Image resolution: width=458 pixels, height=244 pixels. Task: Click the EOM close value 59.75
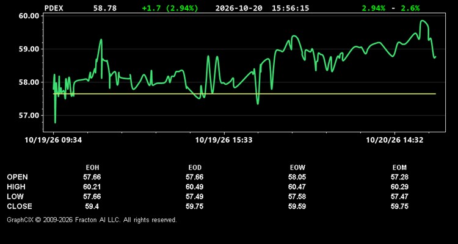[x=399, y=206]
